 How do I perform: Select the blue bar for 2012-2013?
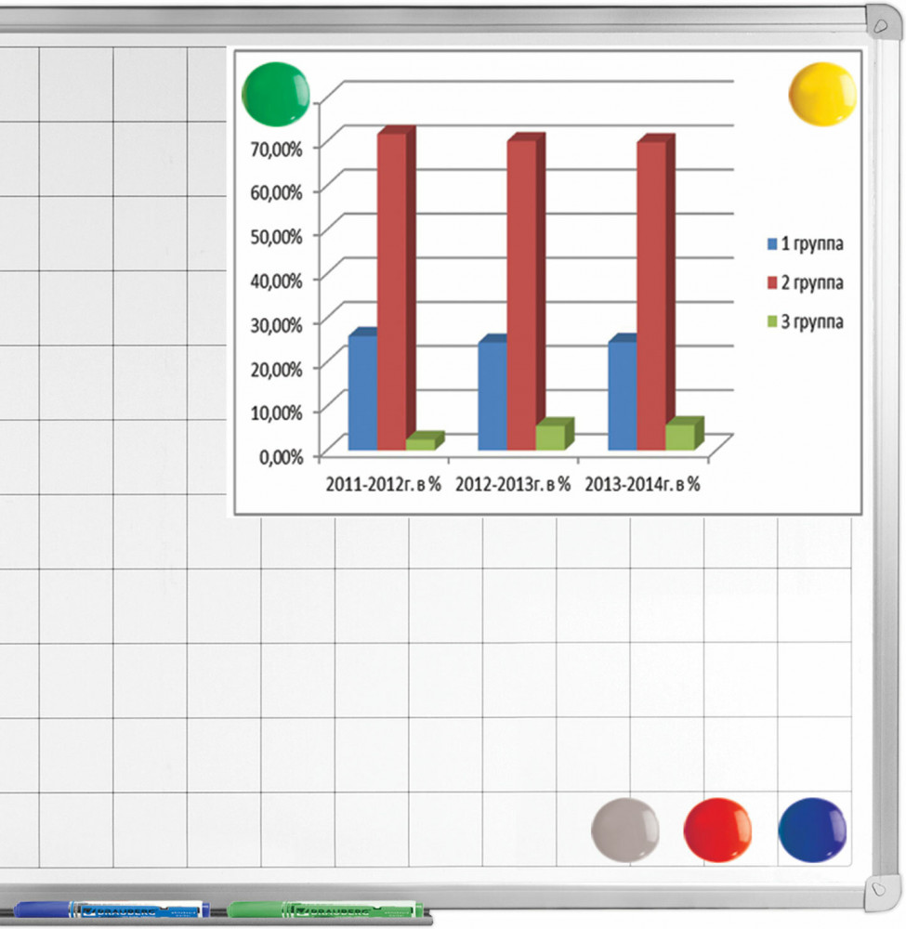tap(492, 397)
